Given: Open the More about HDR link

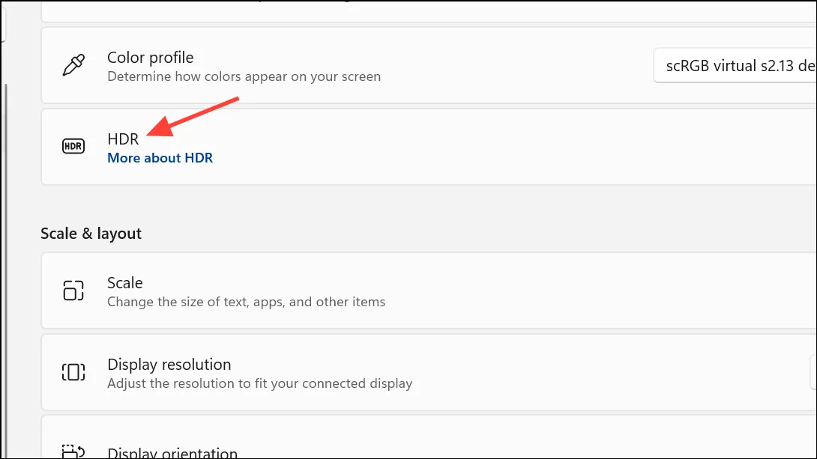Looking at the screenshot, I should tap(160, 158).
